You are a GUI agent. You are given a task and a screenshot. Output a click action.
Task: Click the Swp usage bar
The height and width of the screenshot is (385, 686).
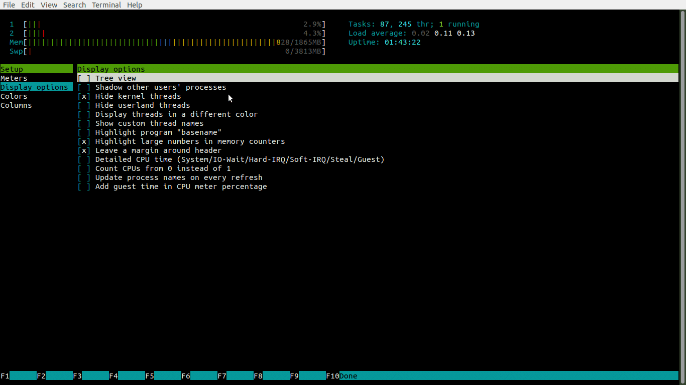[x=167, y=51]
